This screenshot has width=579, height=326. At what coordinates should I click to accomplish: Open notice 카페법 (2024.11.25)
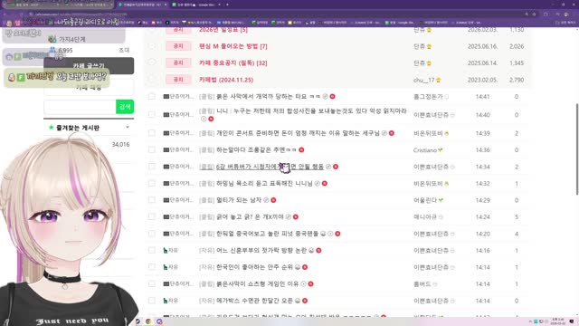tap(226, 80)
